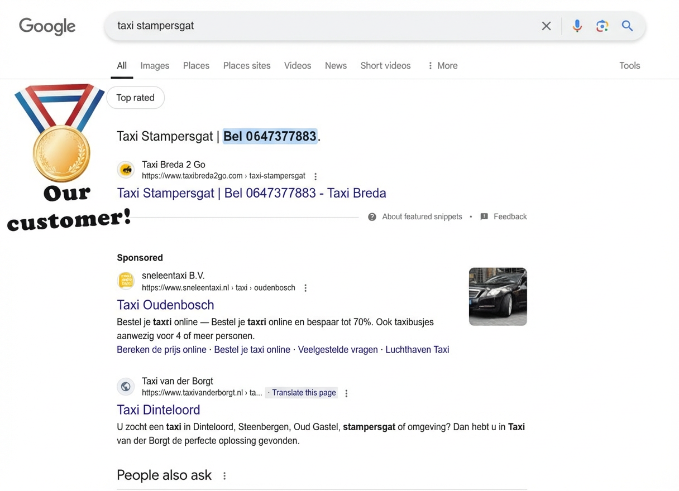The width and height of the screenshot is (679, 491).
Task: Open three-dot menu for Taxi Breda 2 Go result
Action: [315, 176]
